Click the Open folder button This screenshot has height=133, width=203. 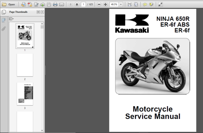click(x=8, y=4)
